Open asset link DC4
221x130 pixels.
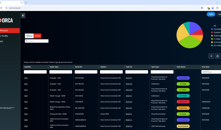tap(26, 108)
